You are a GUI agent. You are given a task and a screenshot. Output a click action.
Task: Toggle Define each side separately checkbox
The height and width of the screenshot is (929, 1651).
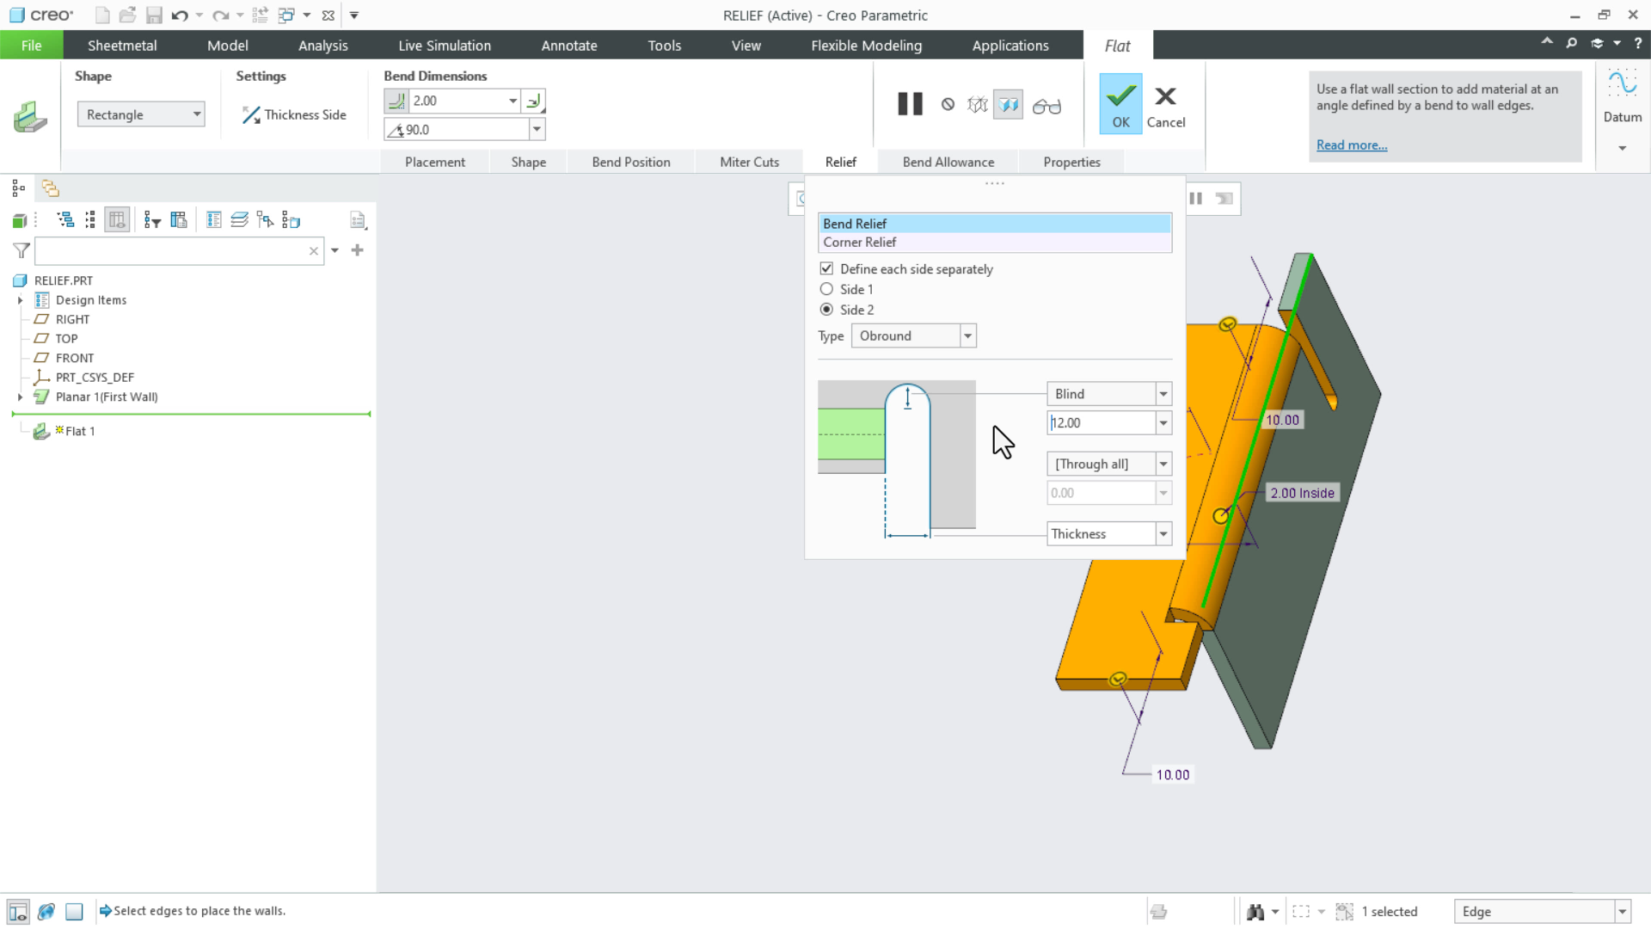coord(826,268)
